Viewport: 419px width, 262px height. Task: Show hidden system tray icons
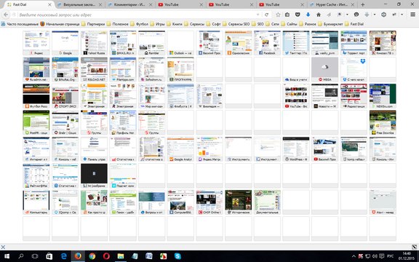[354, 256]
